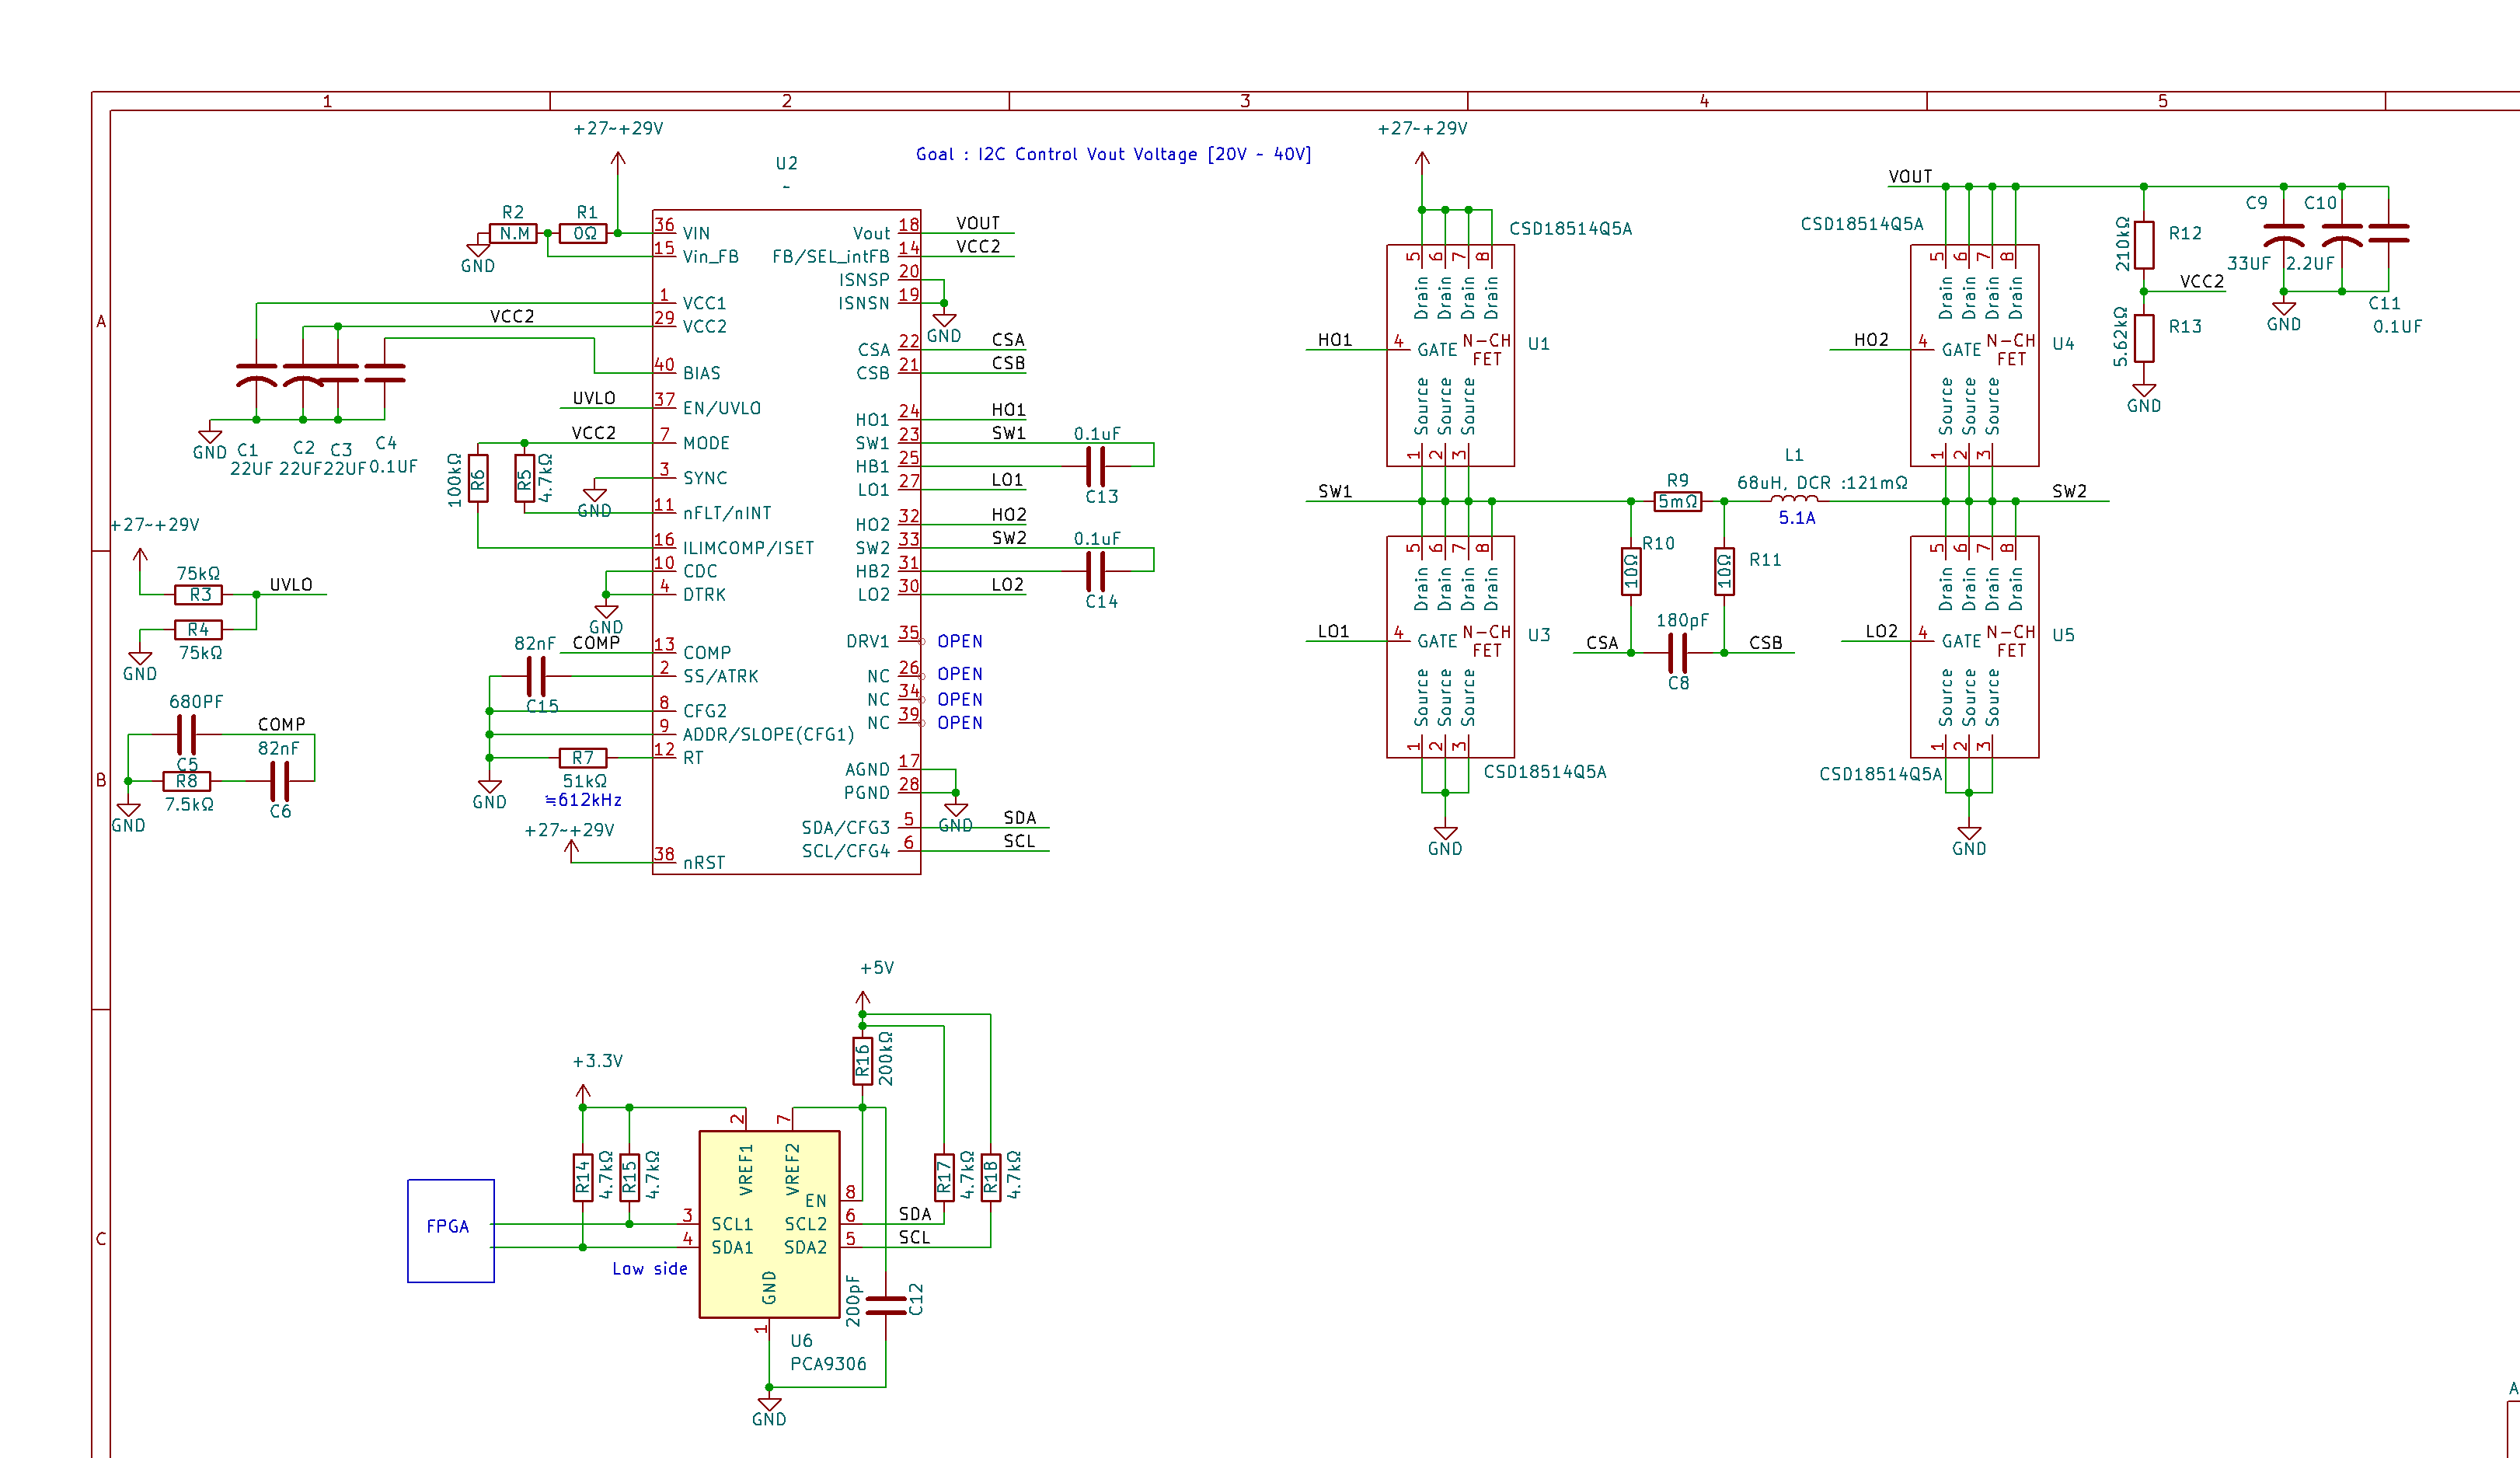Select the R5 4.7kΩ resistor
This screenshot has height=1458, width=2520.
[x=524, y=478]
